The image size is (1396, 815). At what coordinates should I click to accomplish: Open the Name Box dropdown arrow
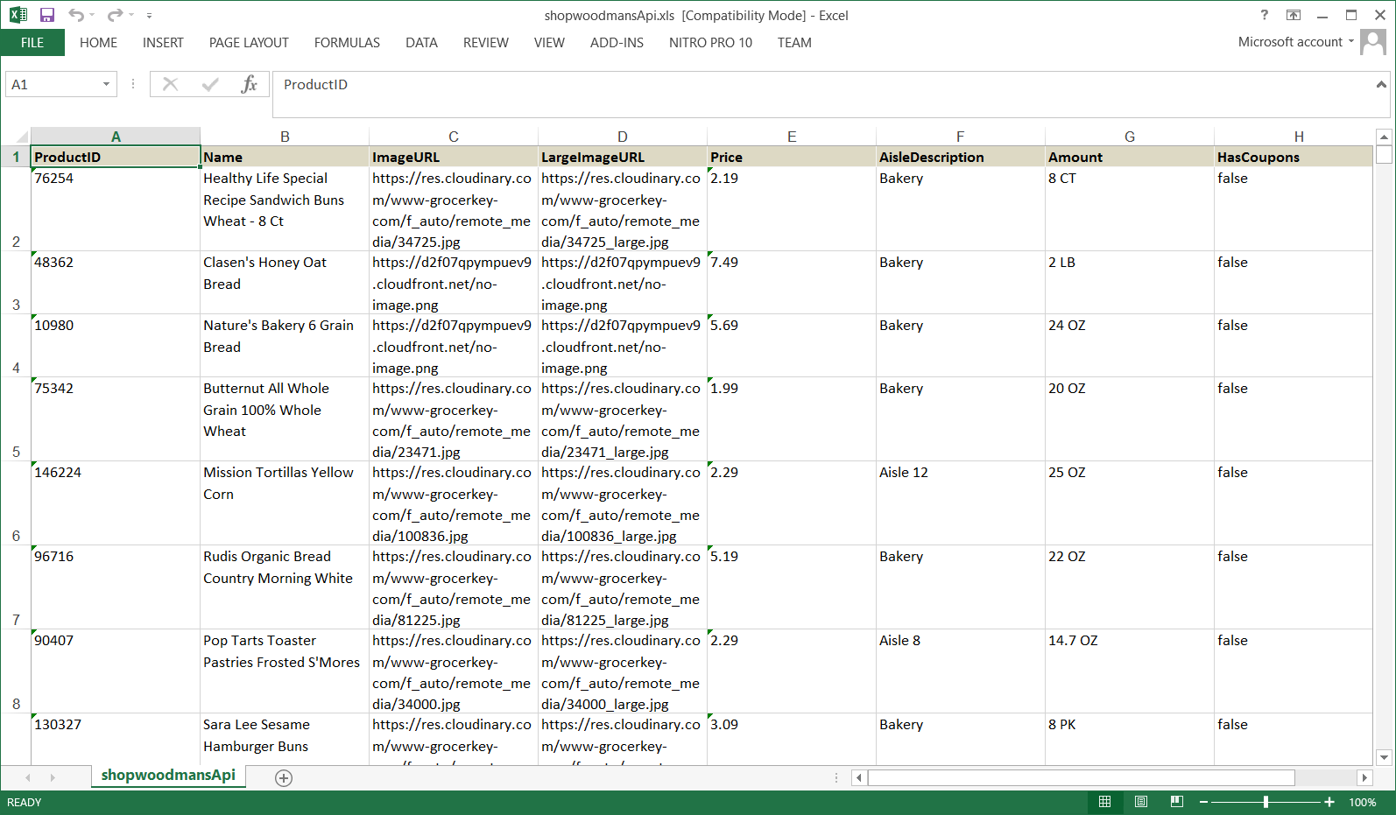106,84
